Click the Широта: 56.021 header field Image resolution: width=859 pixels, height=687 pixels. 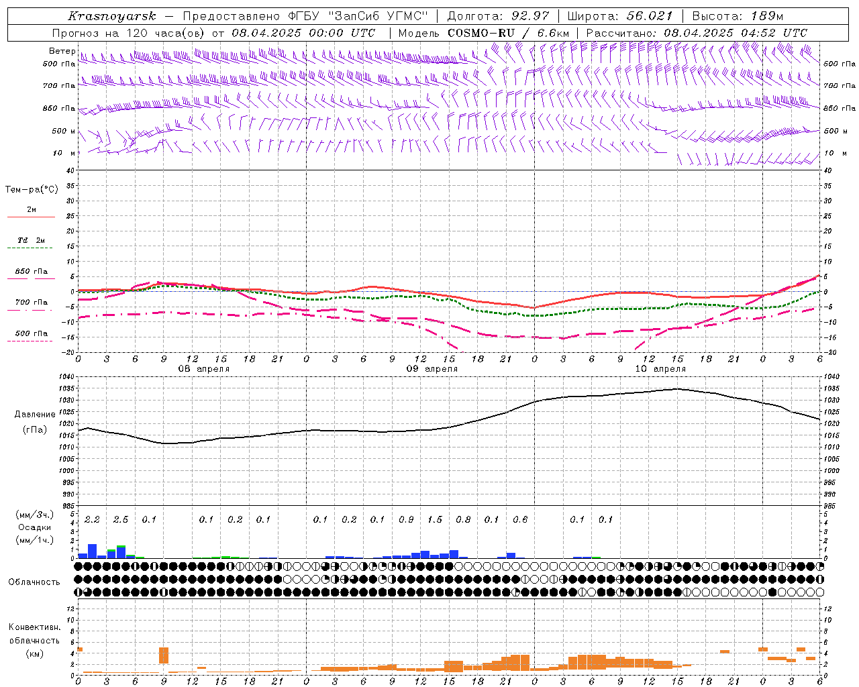coord(619,16)
